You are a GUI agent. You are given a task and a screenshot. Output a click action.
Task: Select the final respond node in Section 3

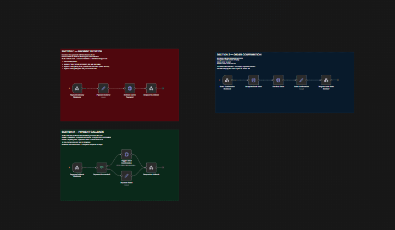coord(326,80)
